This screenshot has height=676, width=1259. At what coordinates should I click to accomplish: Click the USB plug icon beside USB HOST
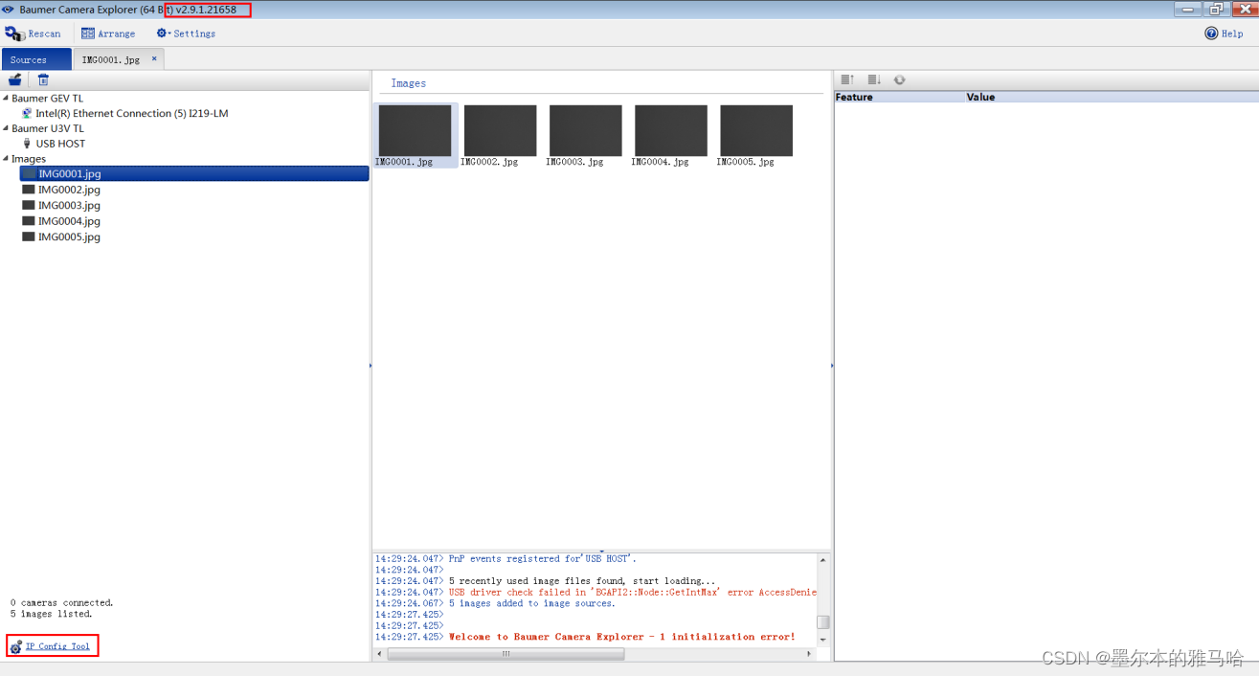[27, 144]
